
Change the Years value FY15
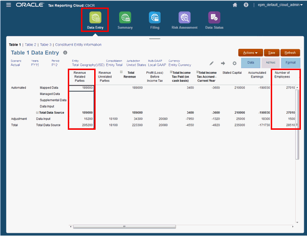click(35, 65)
